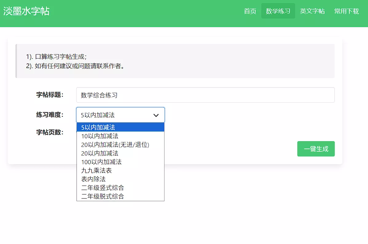Screen dimensions: 368x244
Task: Click the 字帖标题 field label
Action: pos(49,95)
